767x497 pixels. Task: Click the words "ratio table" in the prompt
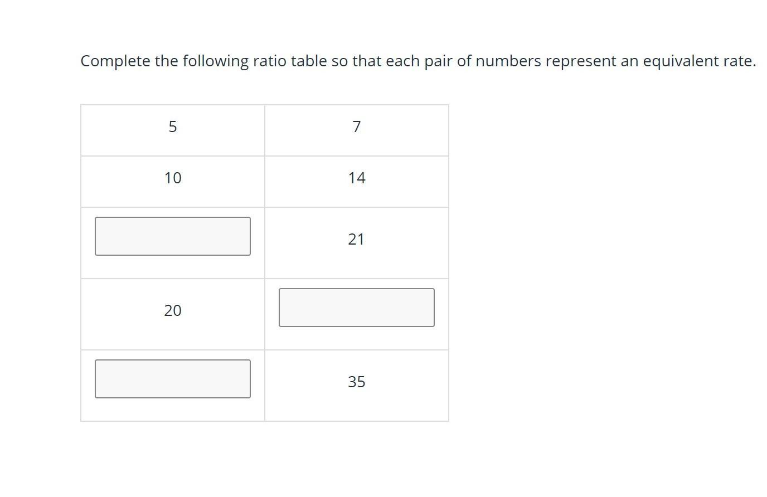tap(289, 61)
